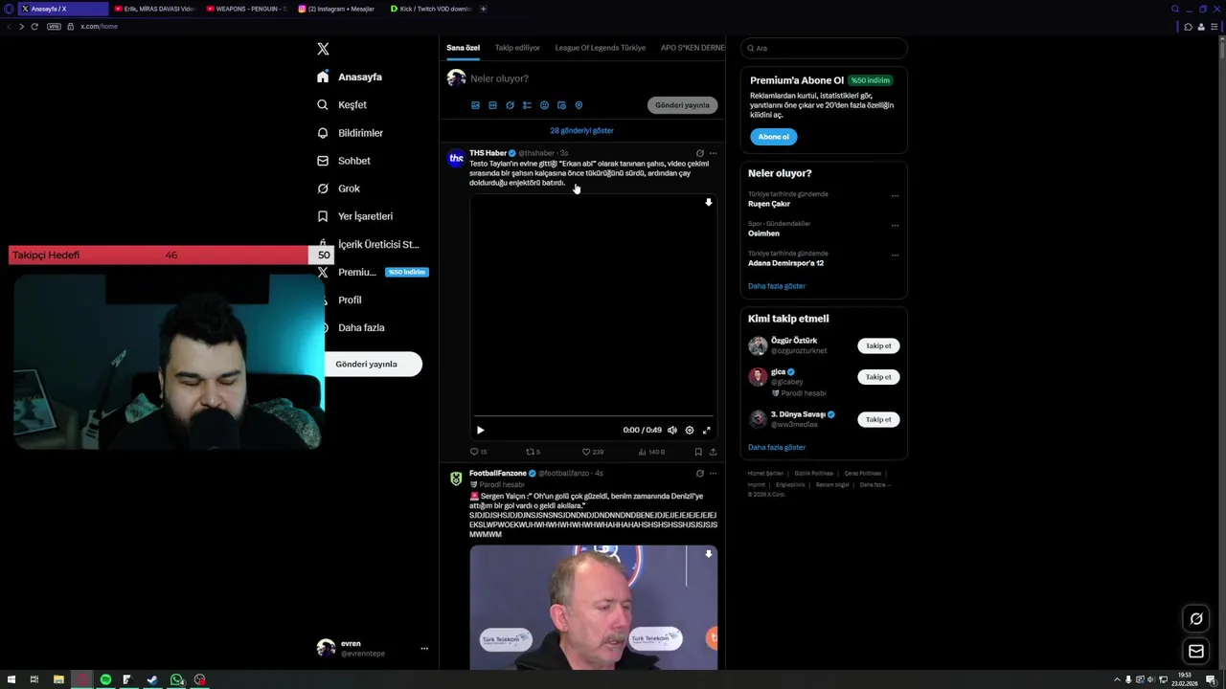This screenshot has height=689, width=1226.
Task: Follow Özgür Öztürk with Takip et
Action: 878,346
